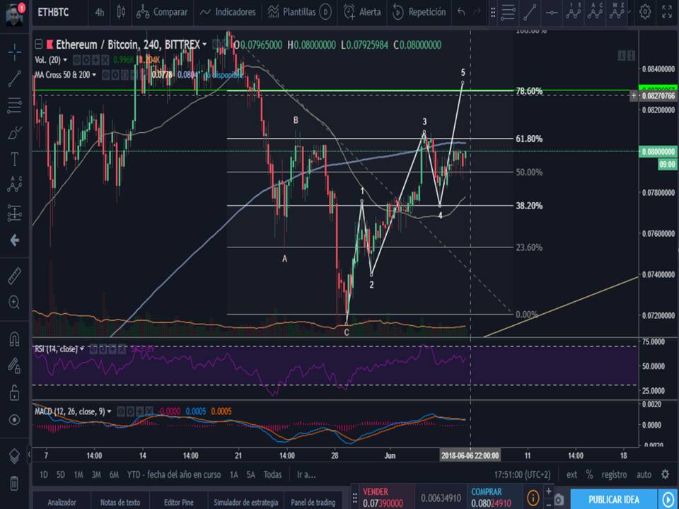The height and width of the screenshot is (509, 679).
Task: Select the ruler measure tool
Action: pos(14,276)
